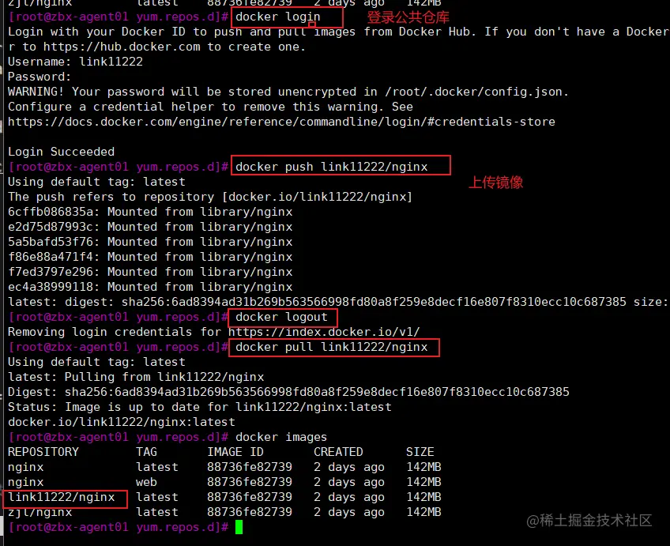Click the SIZE column header
Viewport: 670px width, 546px height.
click(x=420, y=452)
